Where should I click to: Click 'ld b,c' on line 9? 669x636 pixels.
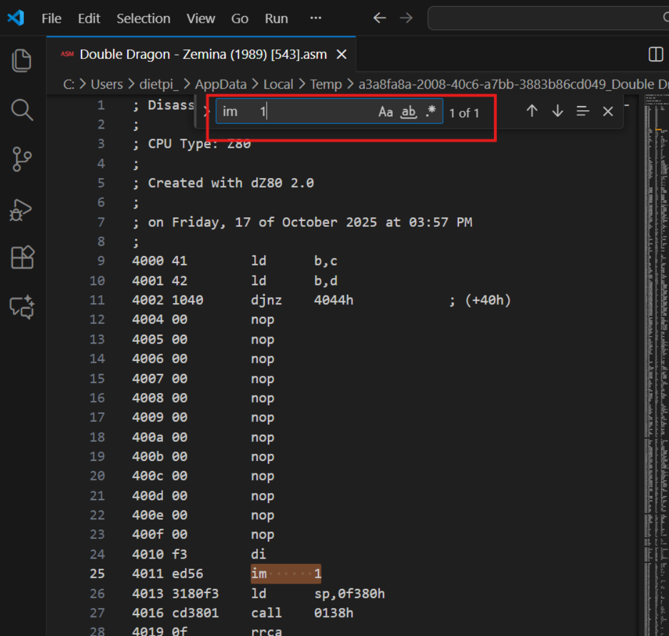click(x=294, y=261)
